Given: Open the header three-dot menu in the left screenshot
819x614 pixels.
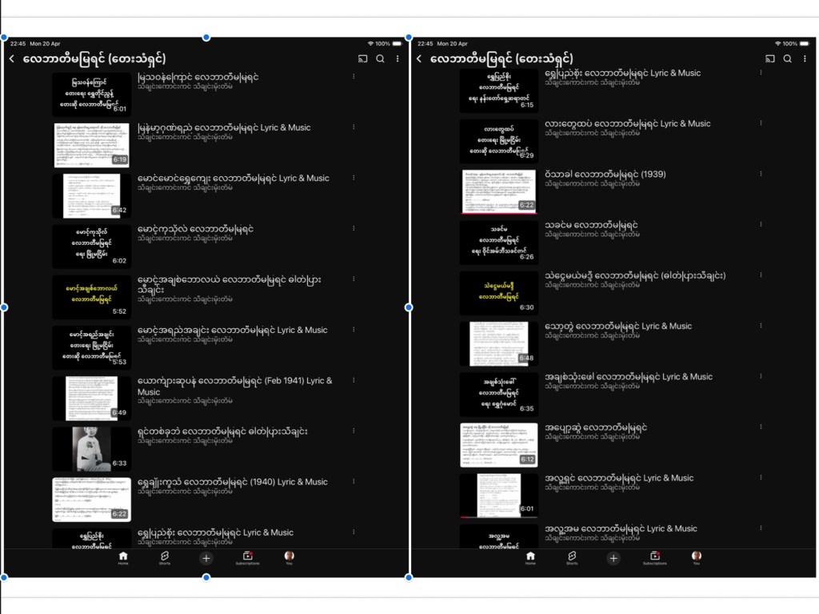Looking at the screenshot, I should 398,58.
